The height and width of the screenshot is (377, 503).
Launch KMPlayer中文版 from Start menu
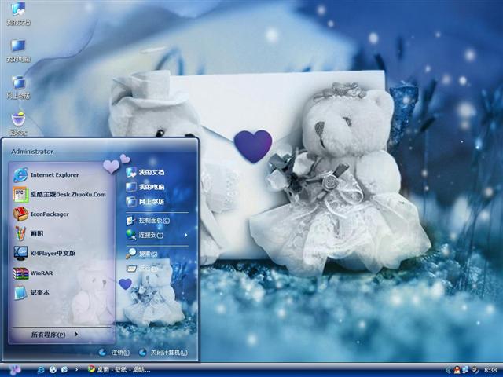[44, 253]
